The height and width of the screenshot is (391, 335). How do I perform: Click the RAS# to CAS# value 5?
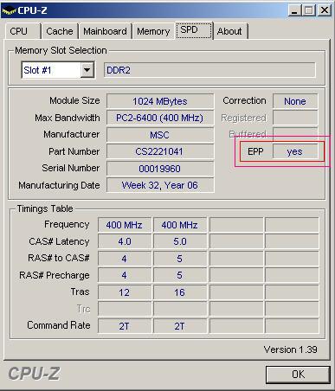(180, 259)
